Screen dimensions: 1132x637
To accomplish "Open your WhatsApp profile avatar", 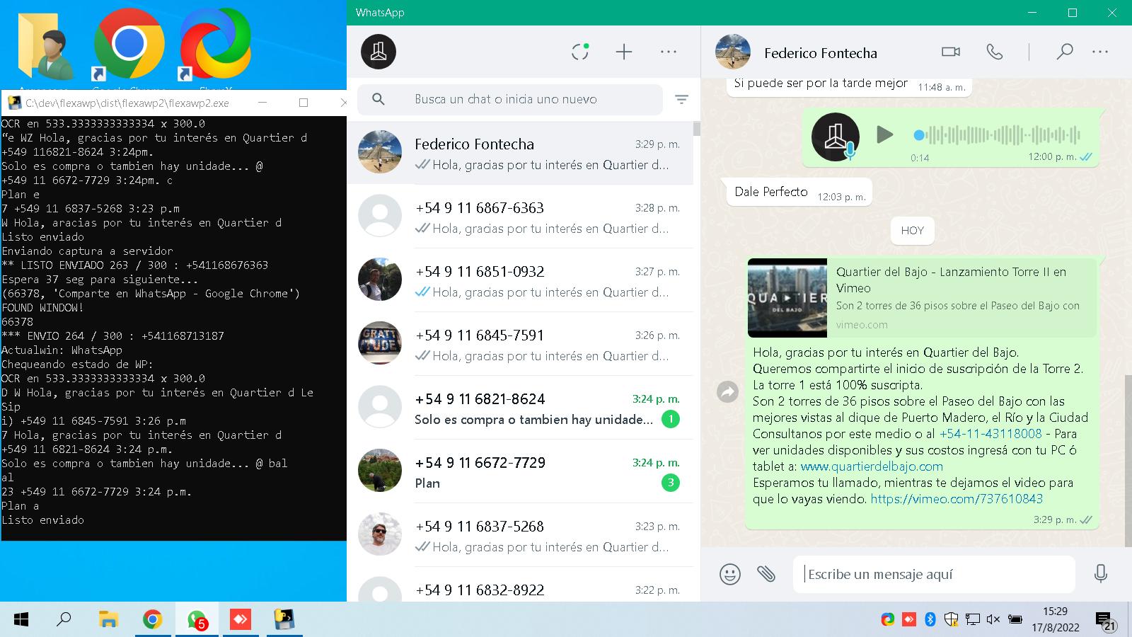I will [379, 52].
